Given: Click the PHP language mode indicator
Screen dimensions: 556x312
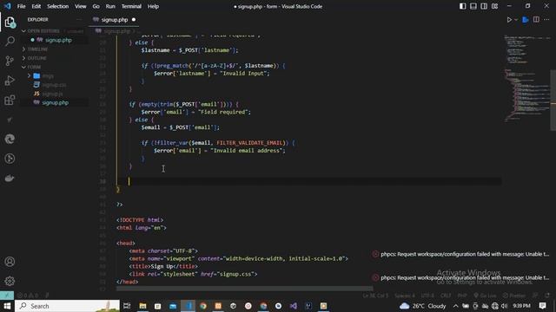Looking at the screenshot, I should 462,296.
